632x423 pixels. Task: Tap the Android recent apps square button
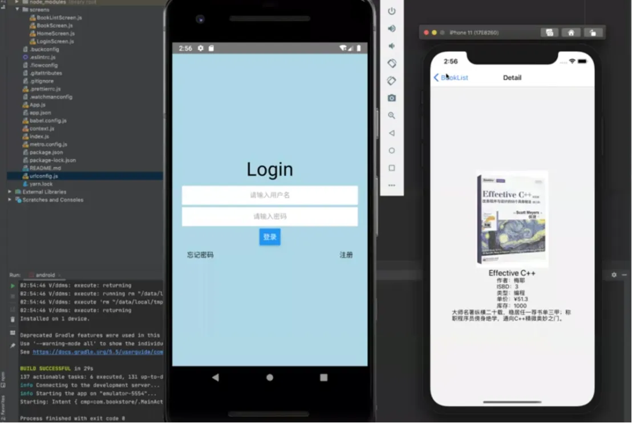[323, 377]
